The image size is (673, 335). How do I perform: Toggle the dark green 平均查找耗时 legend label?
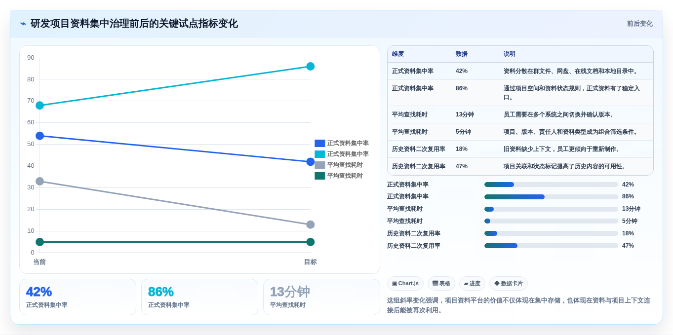tap(345, 176)
